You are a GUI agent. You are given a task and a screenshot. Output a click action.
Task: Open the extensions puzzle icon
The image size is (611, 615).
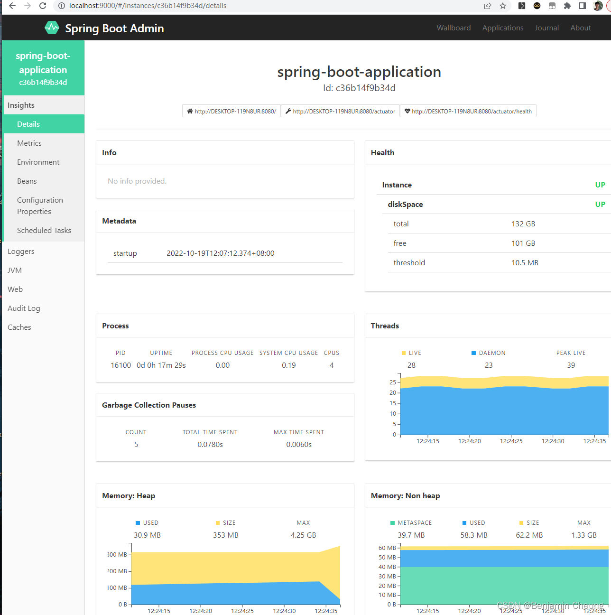tap(567, 6)
